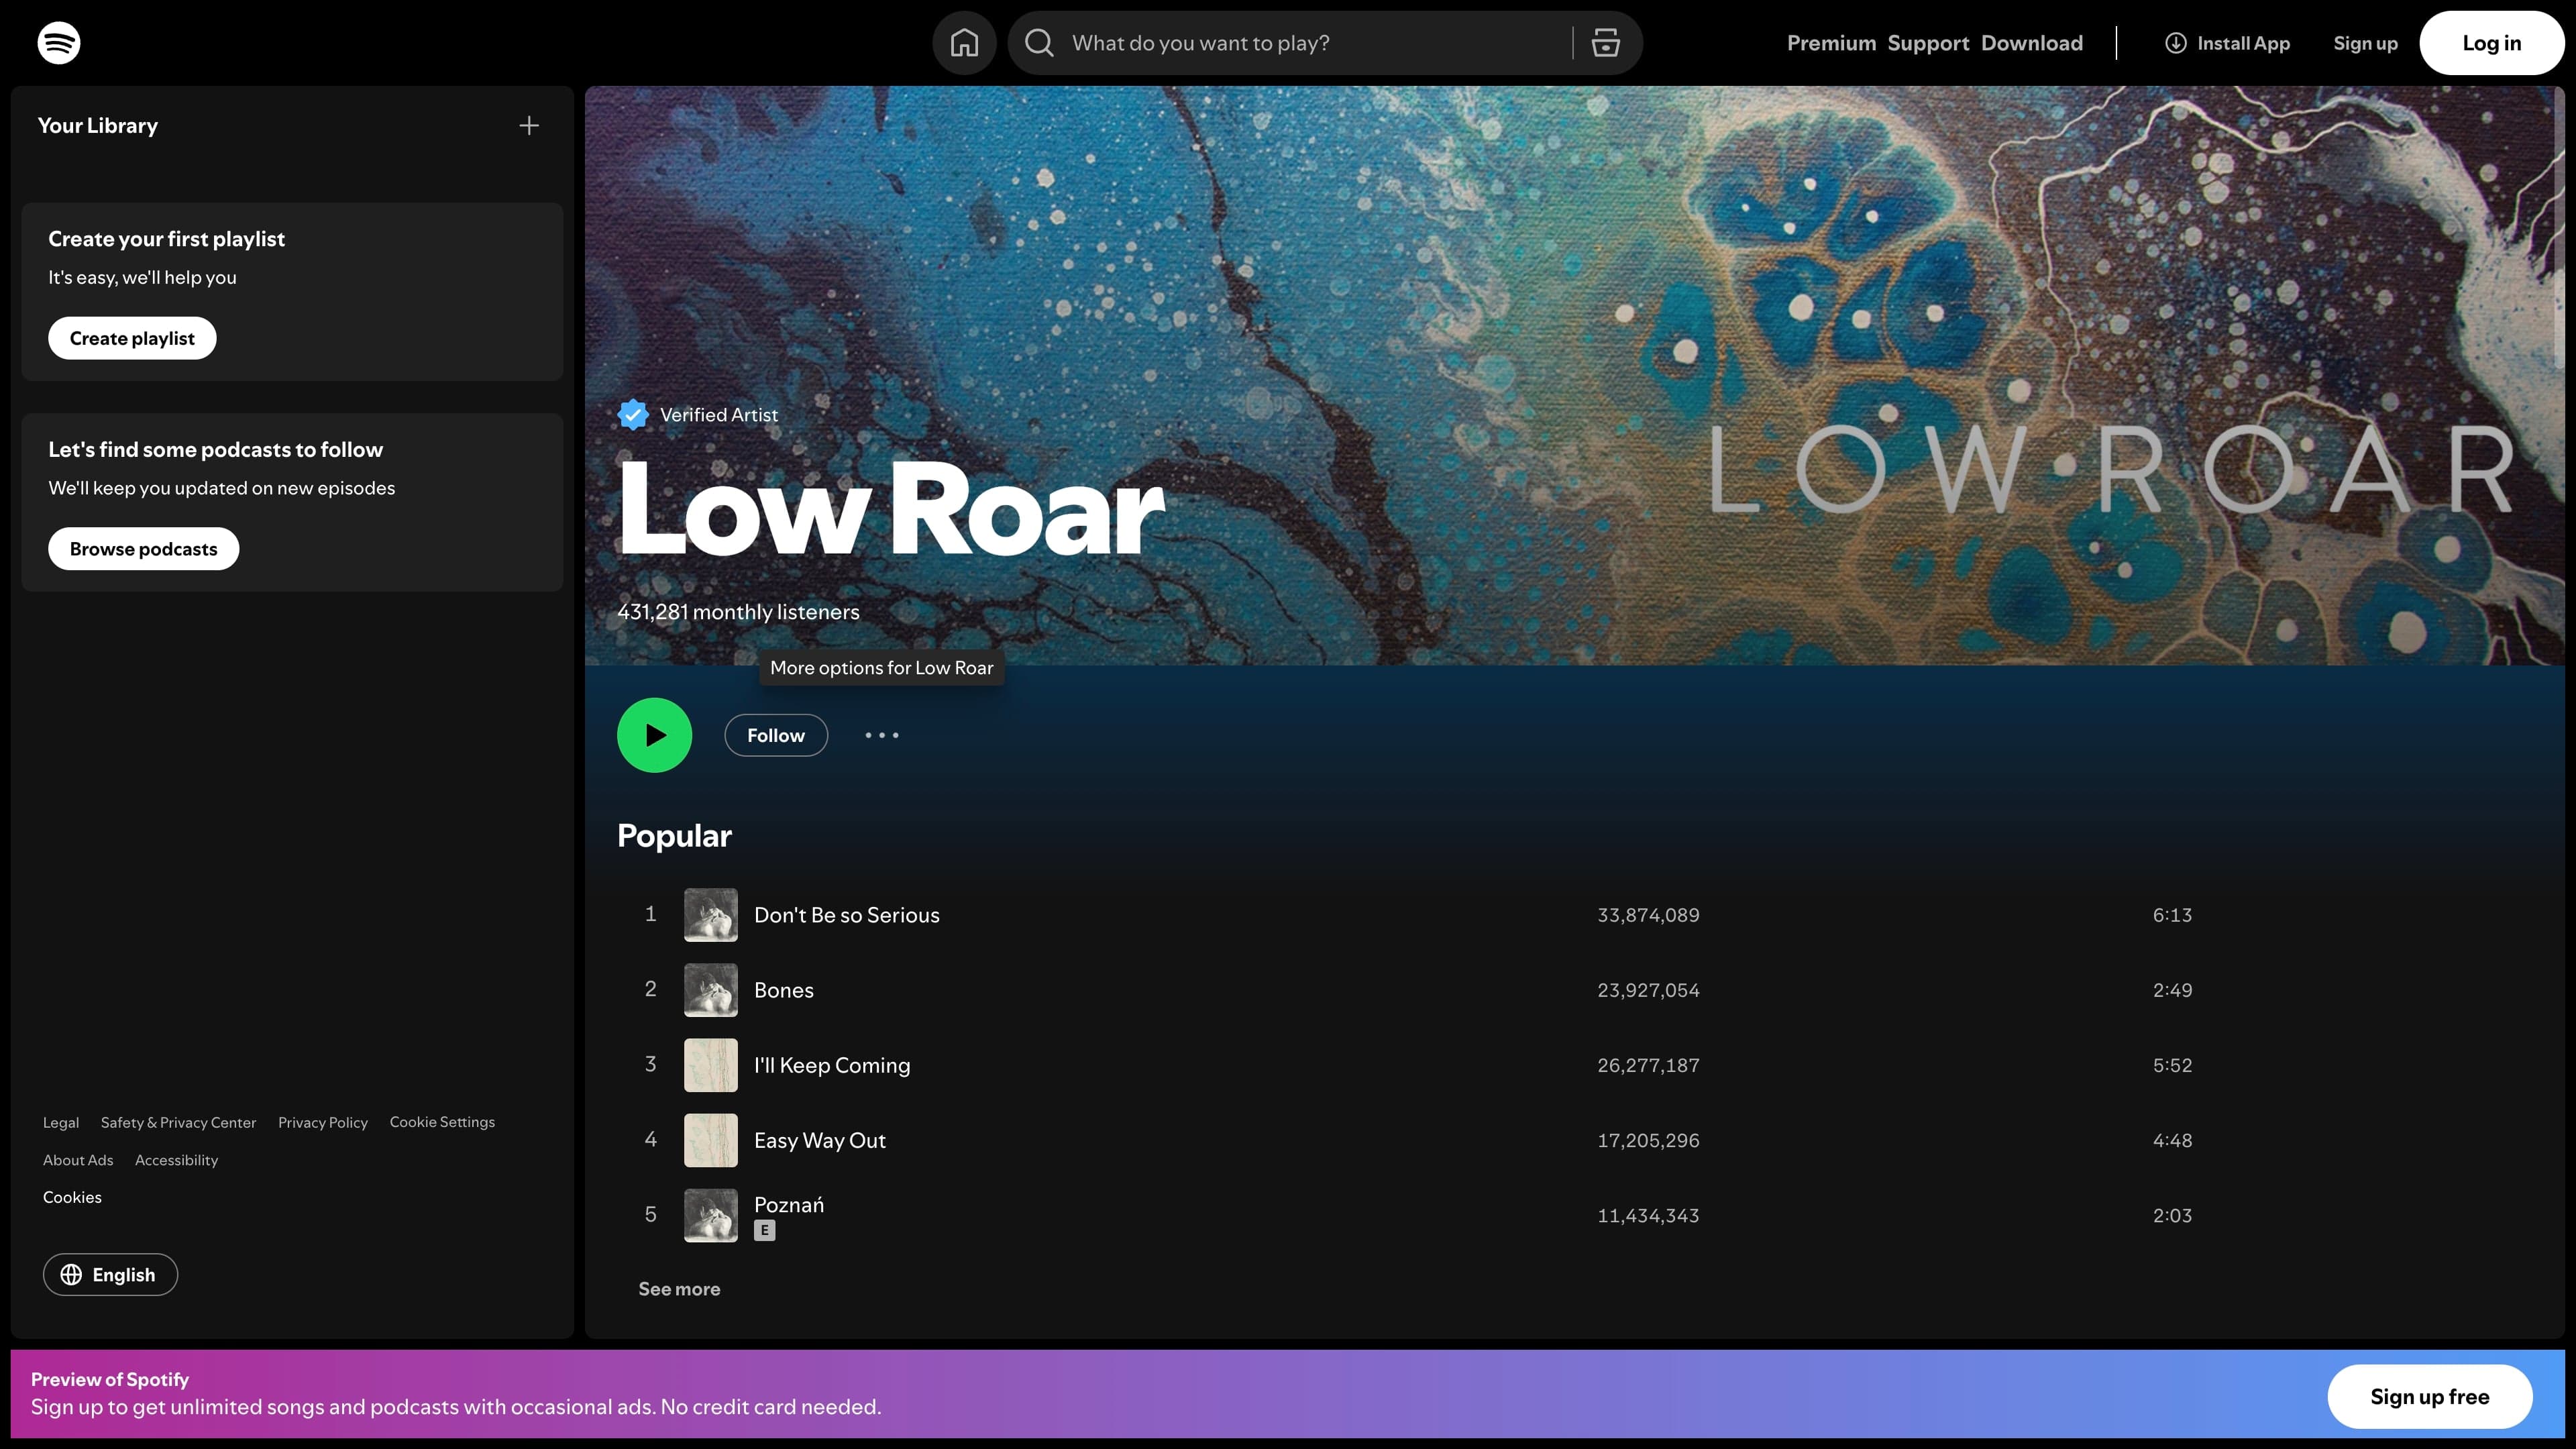Screen dimensions: 2576x1449
Task: Click Install App
Action: [x=2227, y=43]
